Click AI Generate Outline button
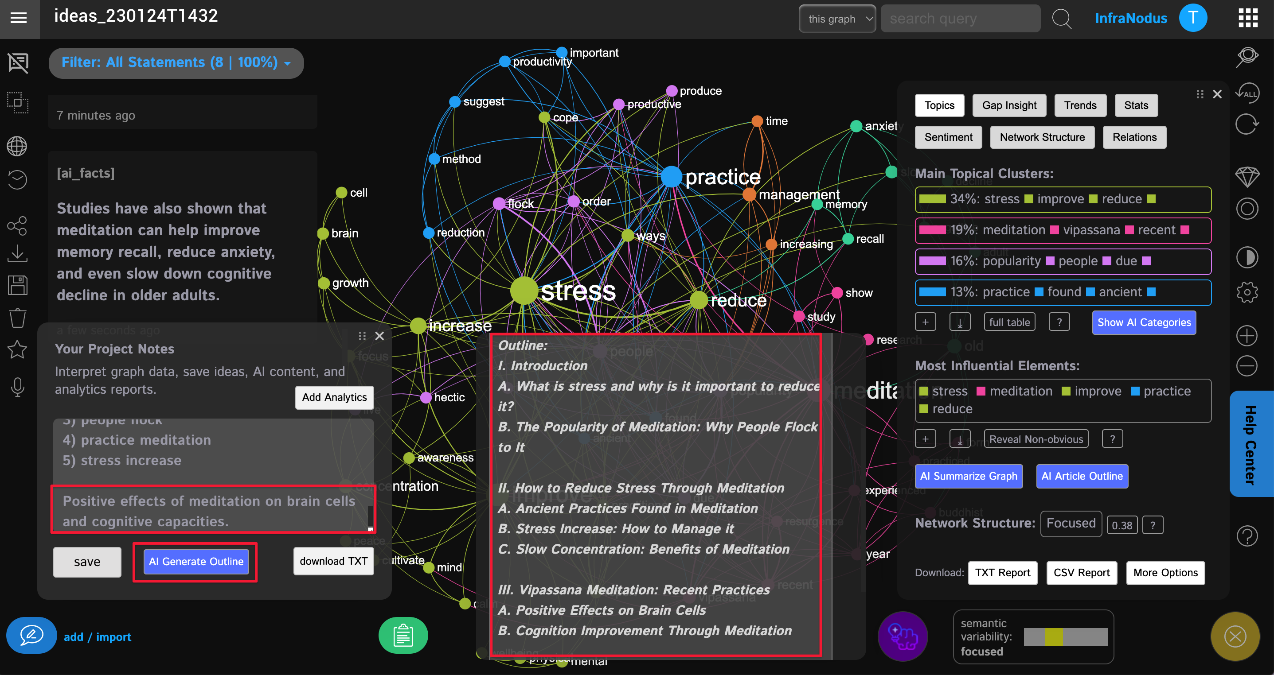Viewport: 1274px width, 675px height. click(x=196, y=562)
